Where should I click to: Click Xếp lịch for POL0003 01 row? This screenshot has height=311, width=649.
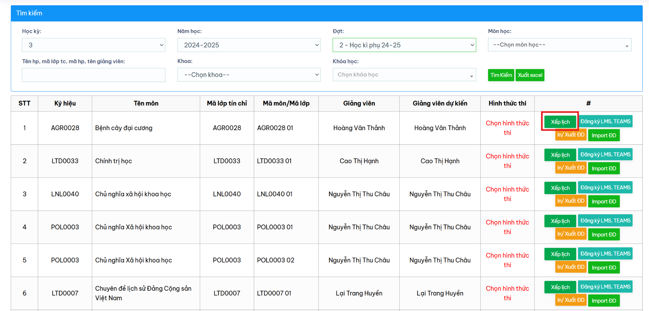point(560,221)
